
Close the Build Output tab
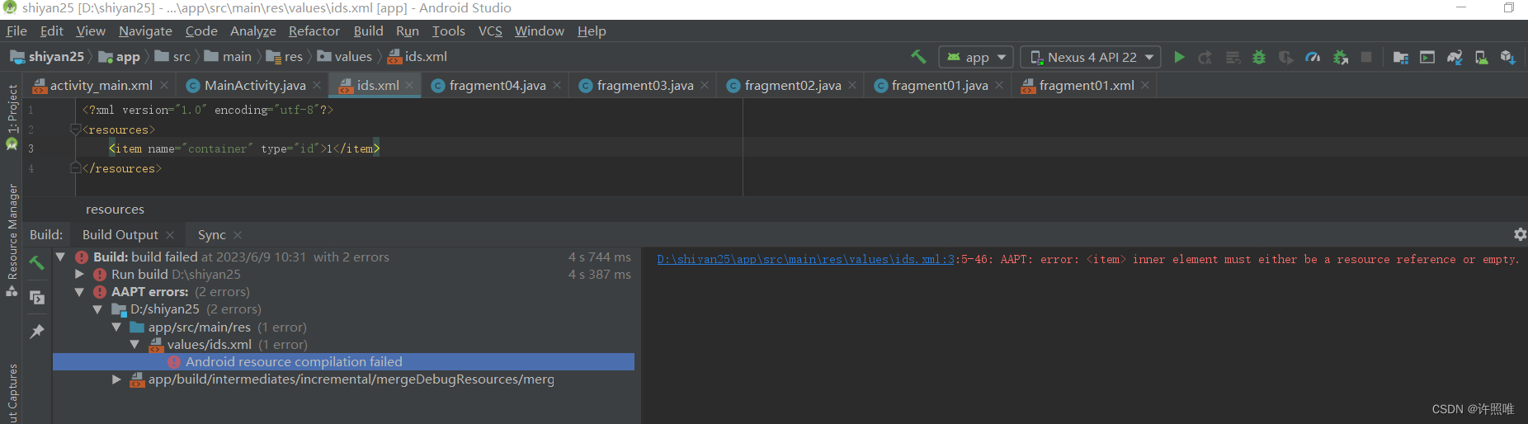170,235
